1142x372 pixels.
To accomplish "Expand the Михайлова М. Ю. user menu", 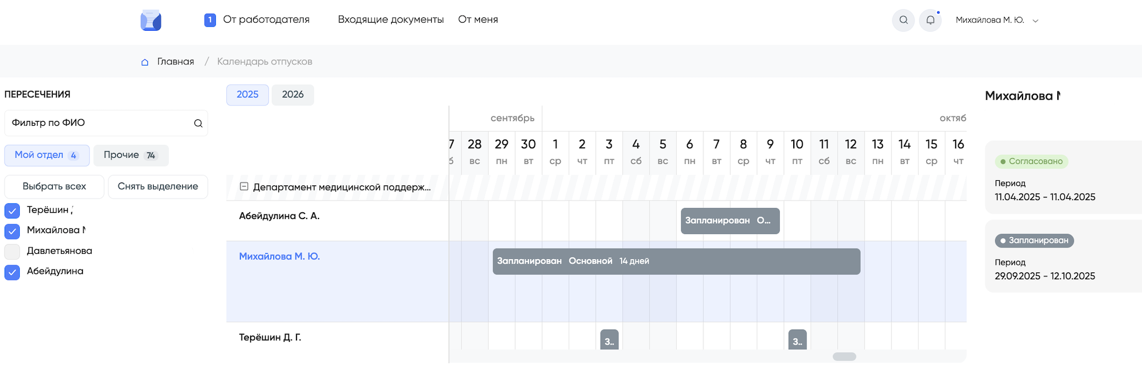I will tap(1035, 21).
